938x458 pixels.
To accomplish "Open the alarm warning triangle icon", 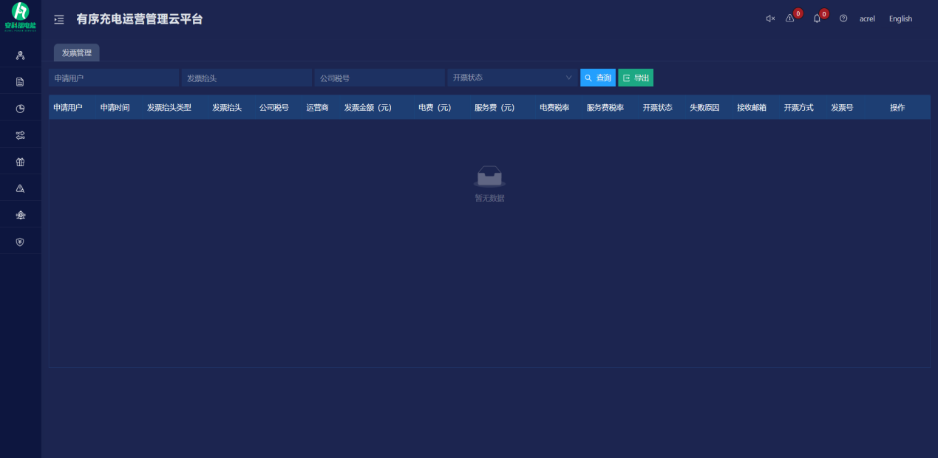I will click(x=789, y=18).
